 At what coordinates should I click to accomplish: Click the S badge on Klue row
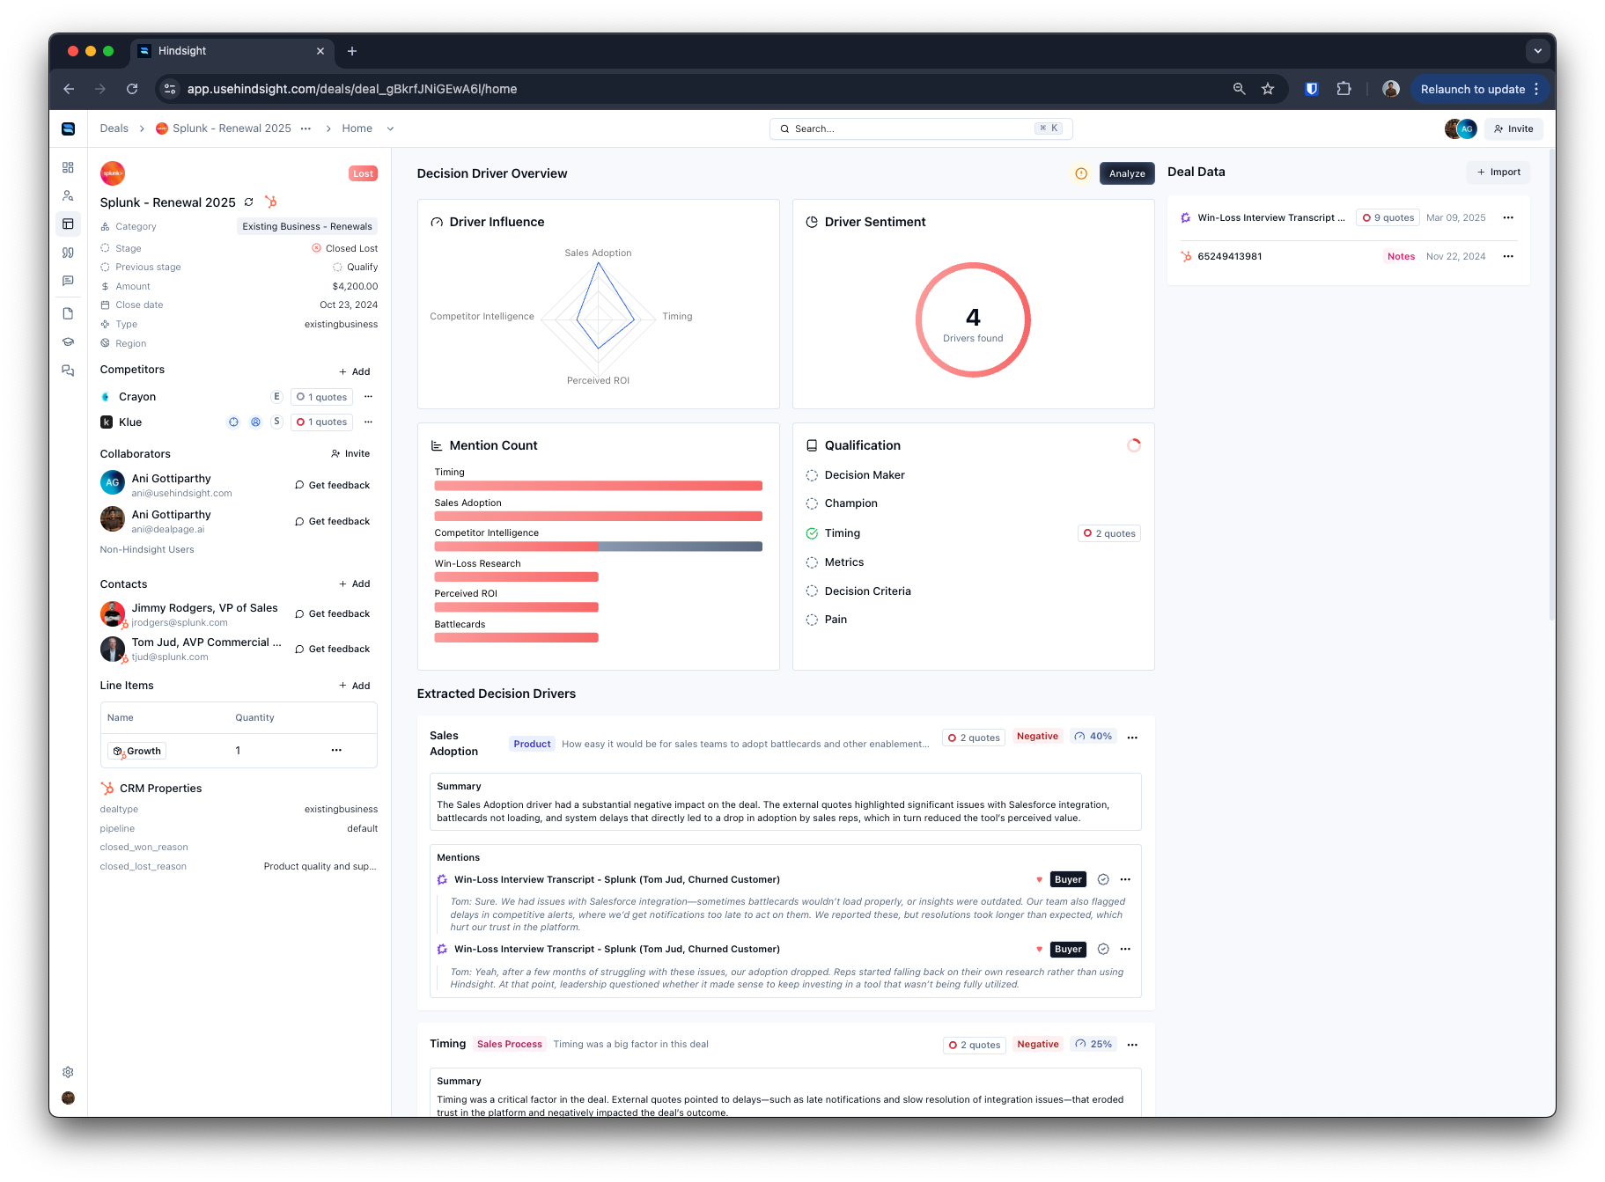point(276,422)
